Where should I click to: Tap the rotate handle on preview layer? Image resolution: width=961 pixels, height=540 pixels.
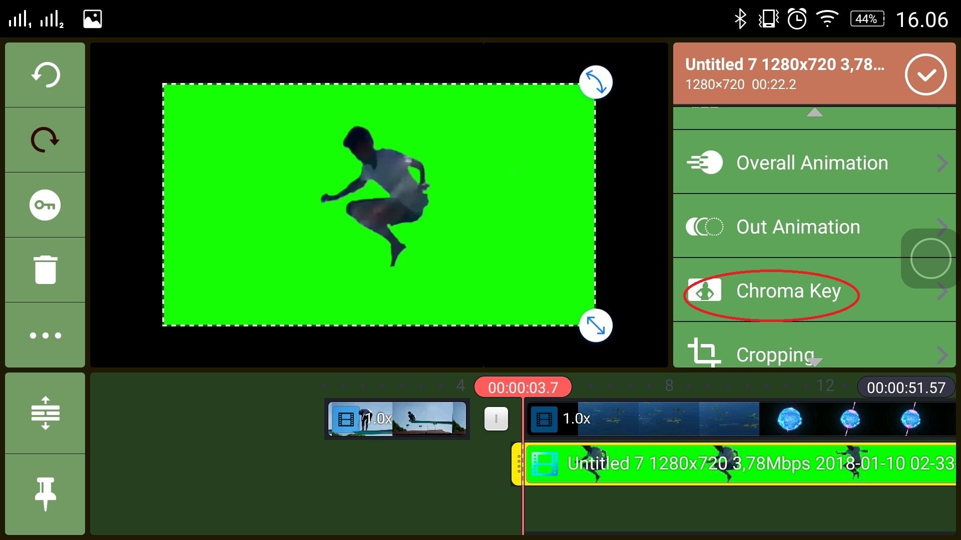click(596, 82)
